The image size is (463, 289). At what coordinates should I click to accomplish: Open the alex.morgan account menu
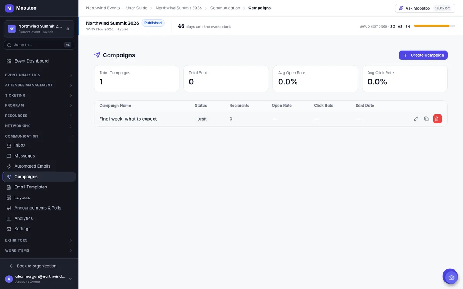pos(39,279)
